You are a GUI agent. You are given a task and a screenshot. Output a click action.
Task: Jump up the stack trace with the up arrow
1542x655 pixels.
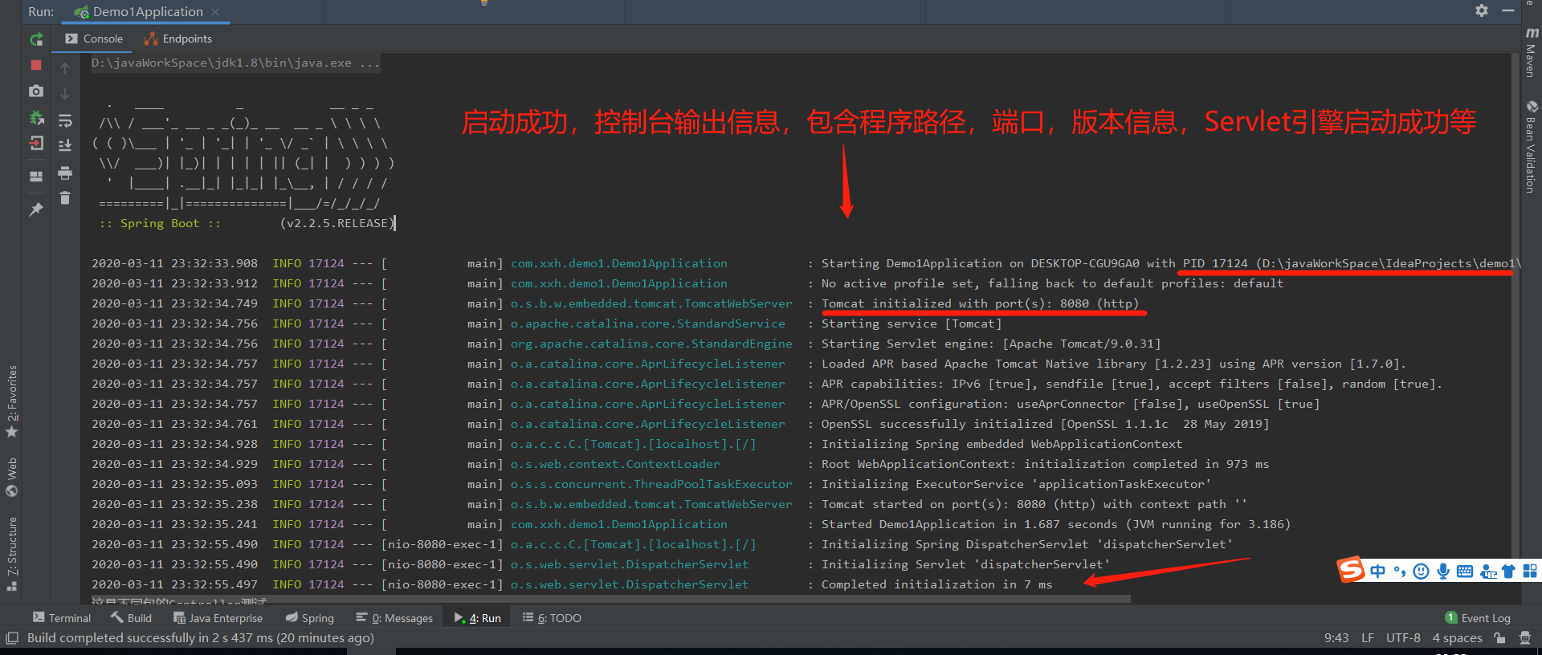pos(65,68)
